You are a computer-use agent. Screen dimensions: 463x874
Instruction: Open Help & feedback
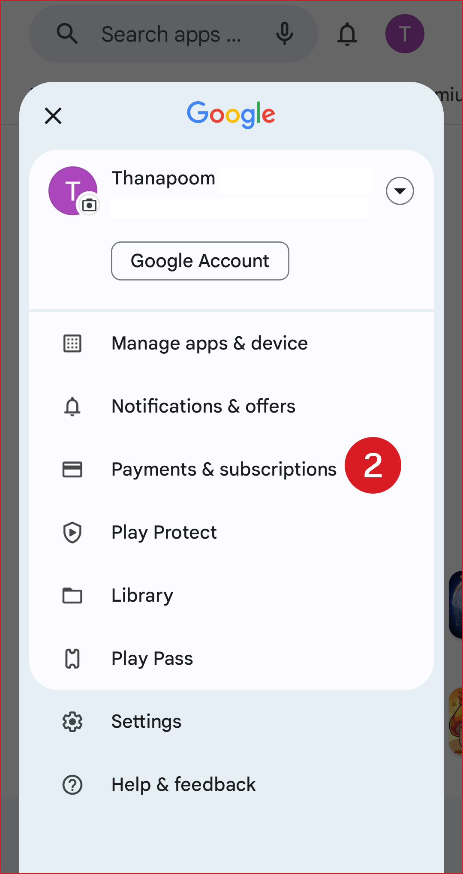point(183,785)
